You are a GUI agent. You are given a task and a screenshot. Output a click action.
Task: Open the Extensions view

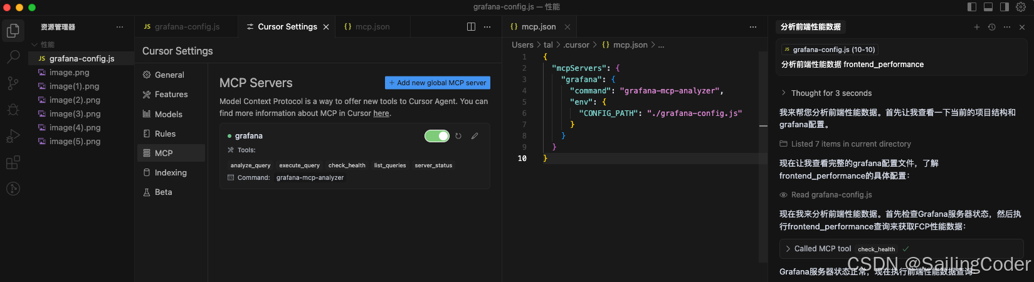coord(13,162)
